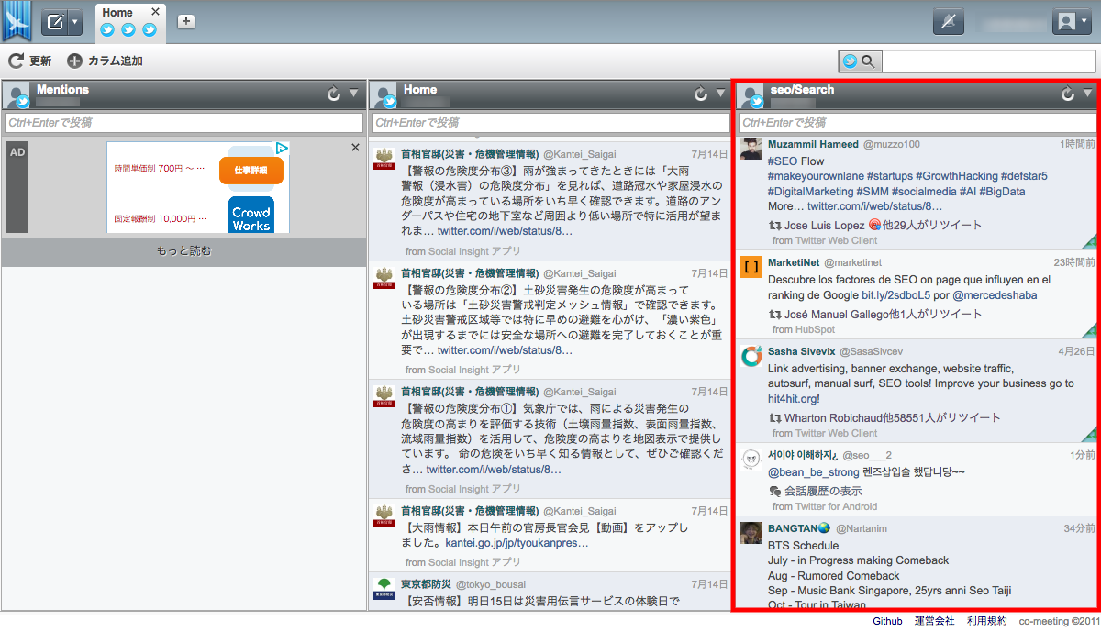This screenshot has width=1101, height=632.
Task: Open the Home column options arrow
Action: (x=721, y=93)
